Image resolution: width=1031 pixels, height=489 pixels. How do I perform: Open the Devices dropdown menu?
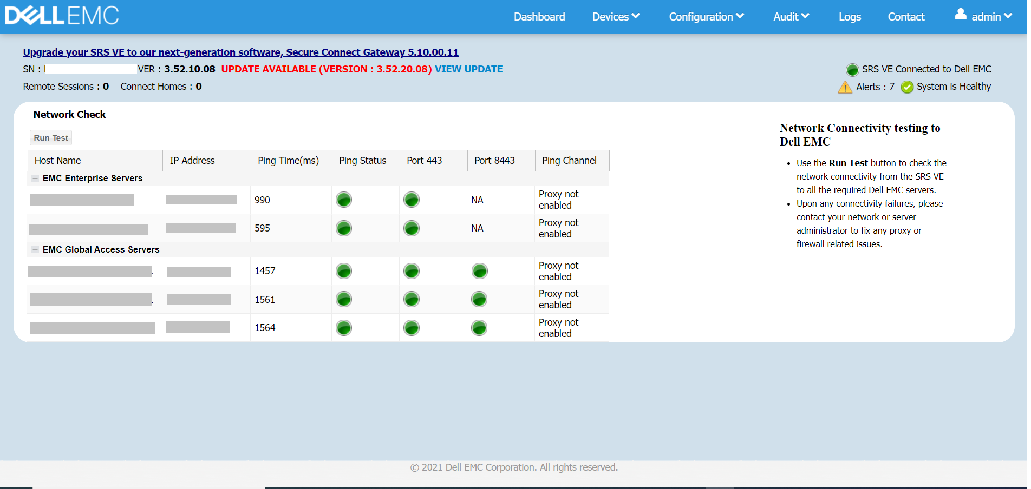pyautogui.click(x=616, y=17)
